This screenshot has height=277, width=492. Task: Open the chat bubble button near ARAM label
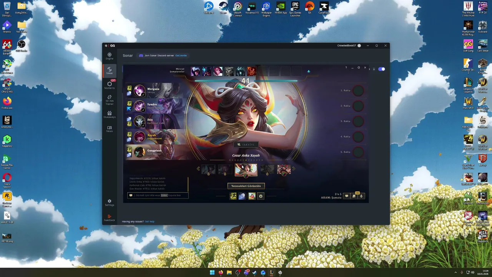(x=346, y=196)
